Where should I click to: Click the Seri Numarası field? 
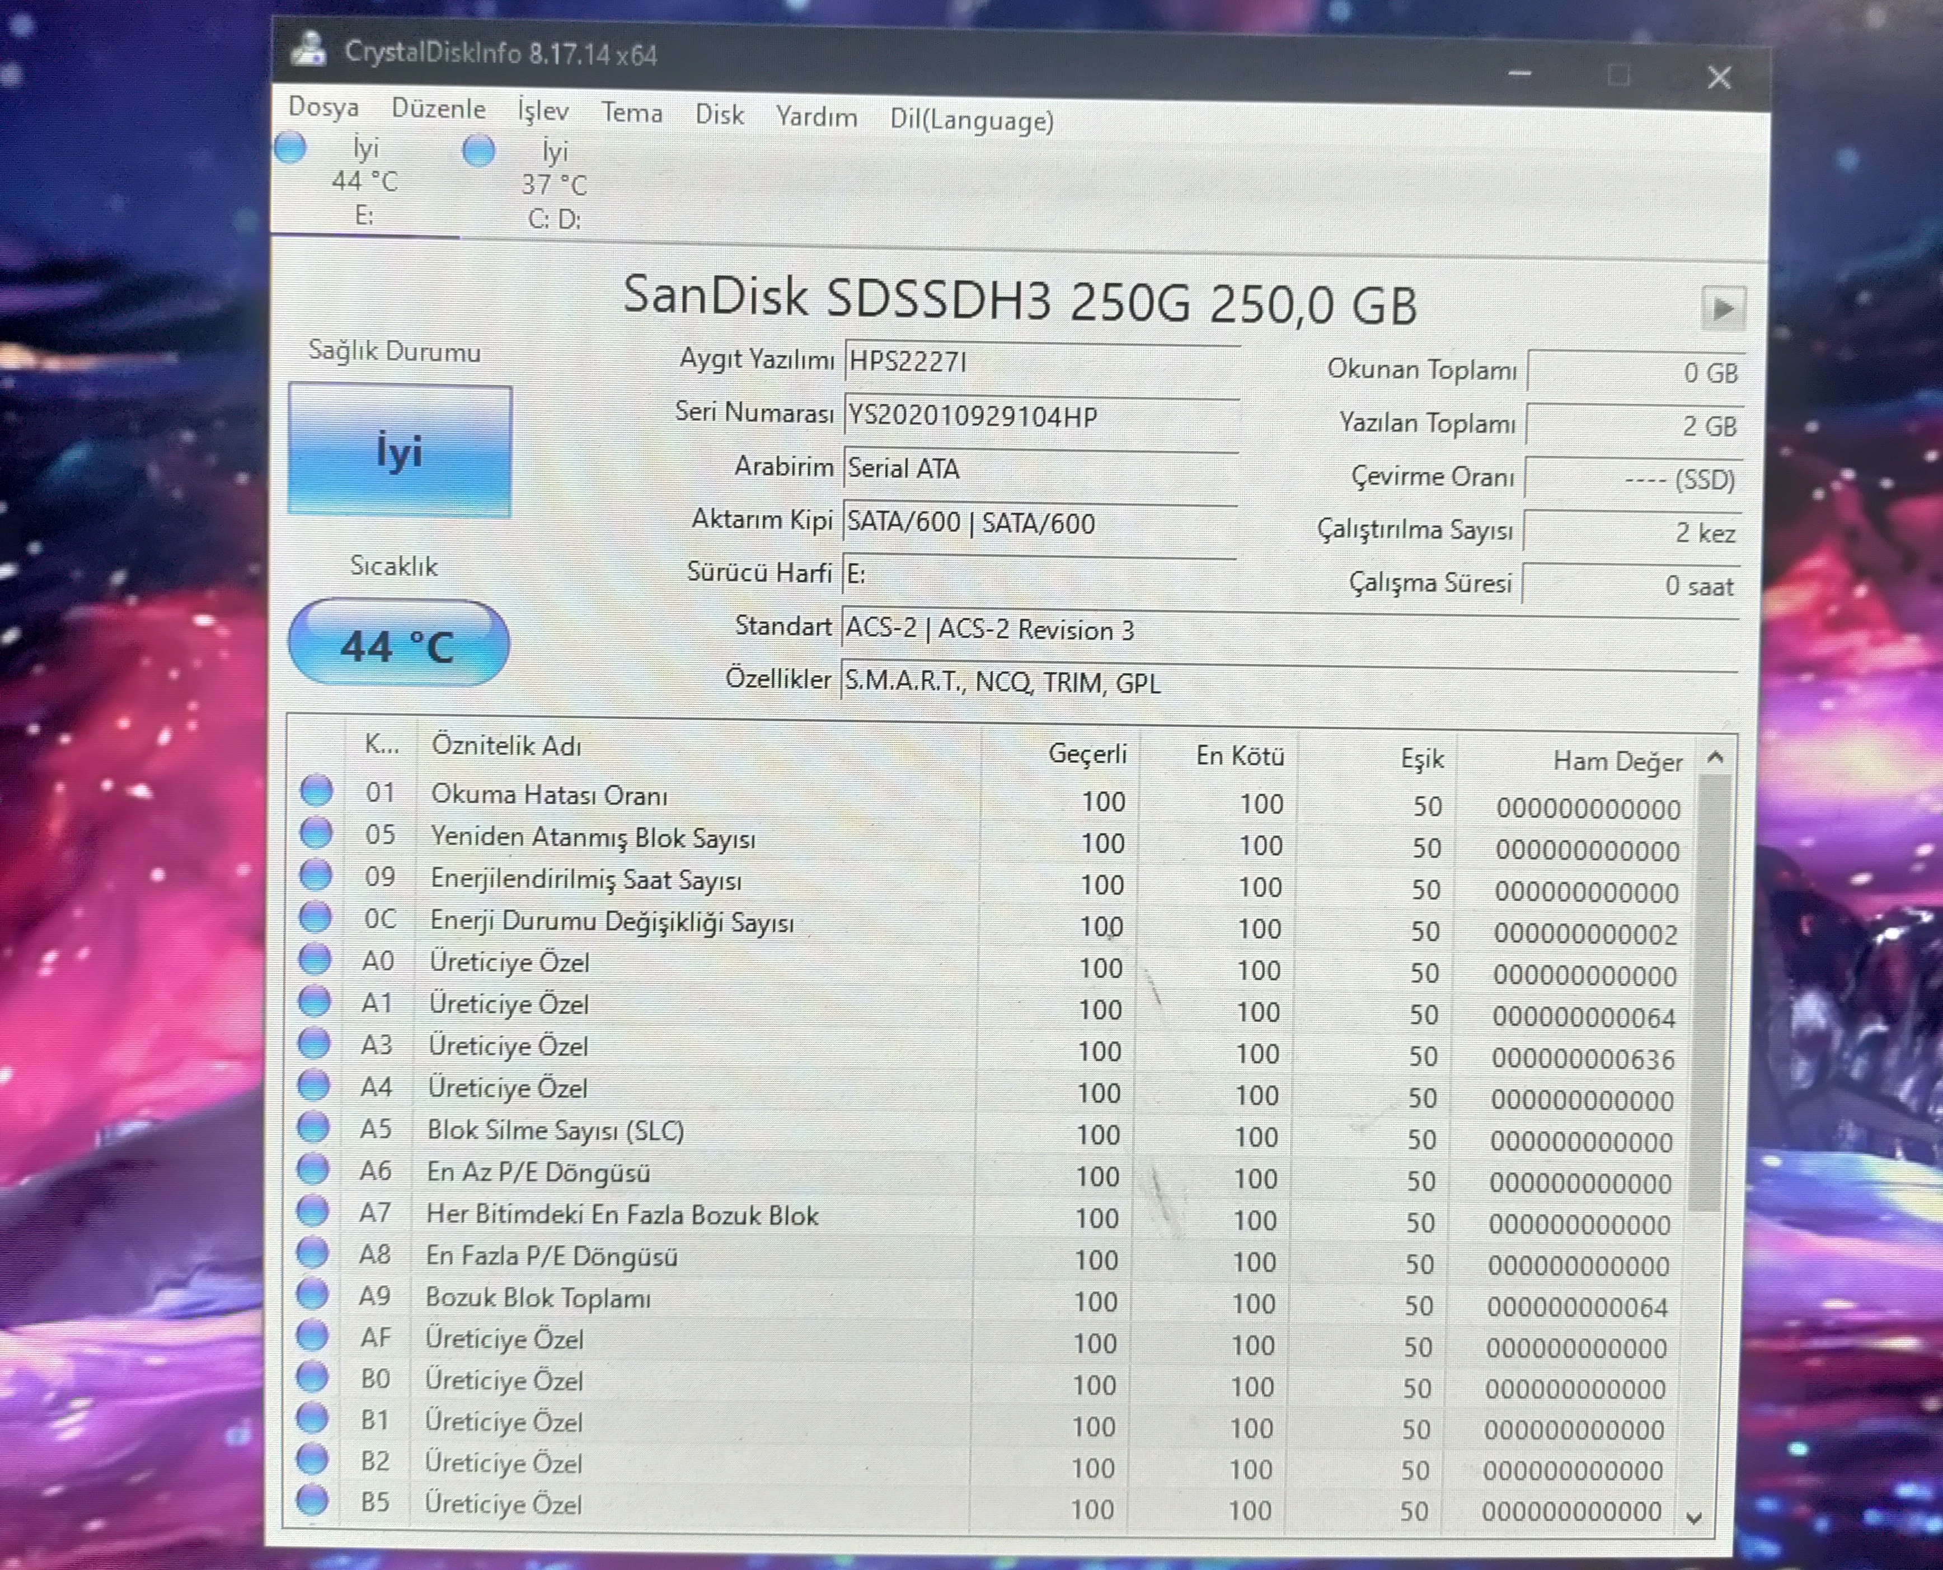tap(1040, 417)
